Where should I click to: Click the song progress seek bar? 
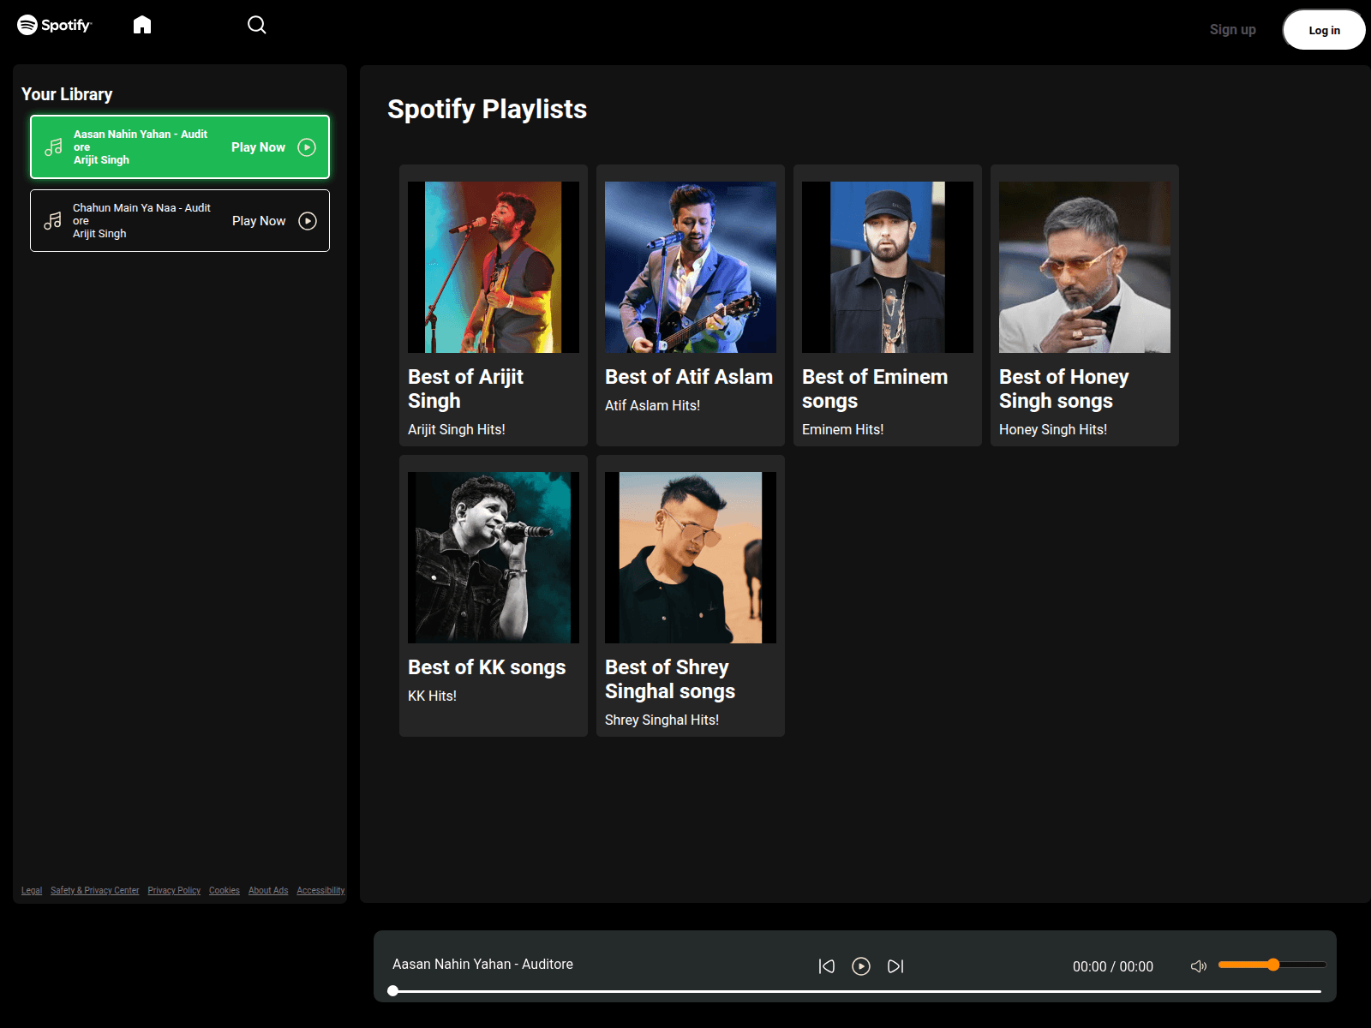click(856, 991)
